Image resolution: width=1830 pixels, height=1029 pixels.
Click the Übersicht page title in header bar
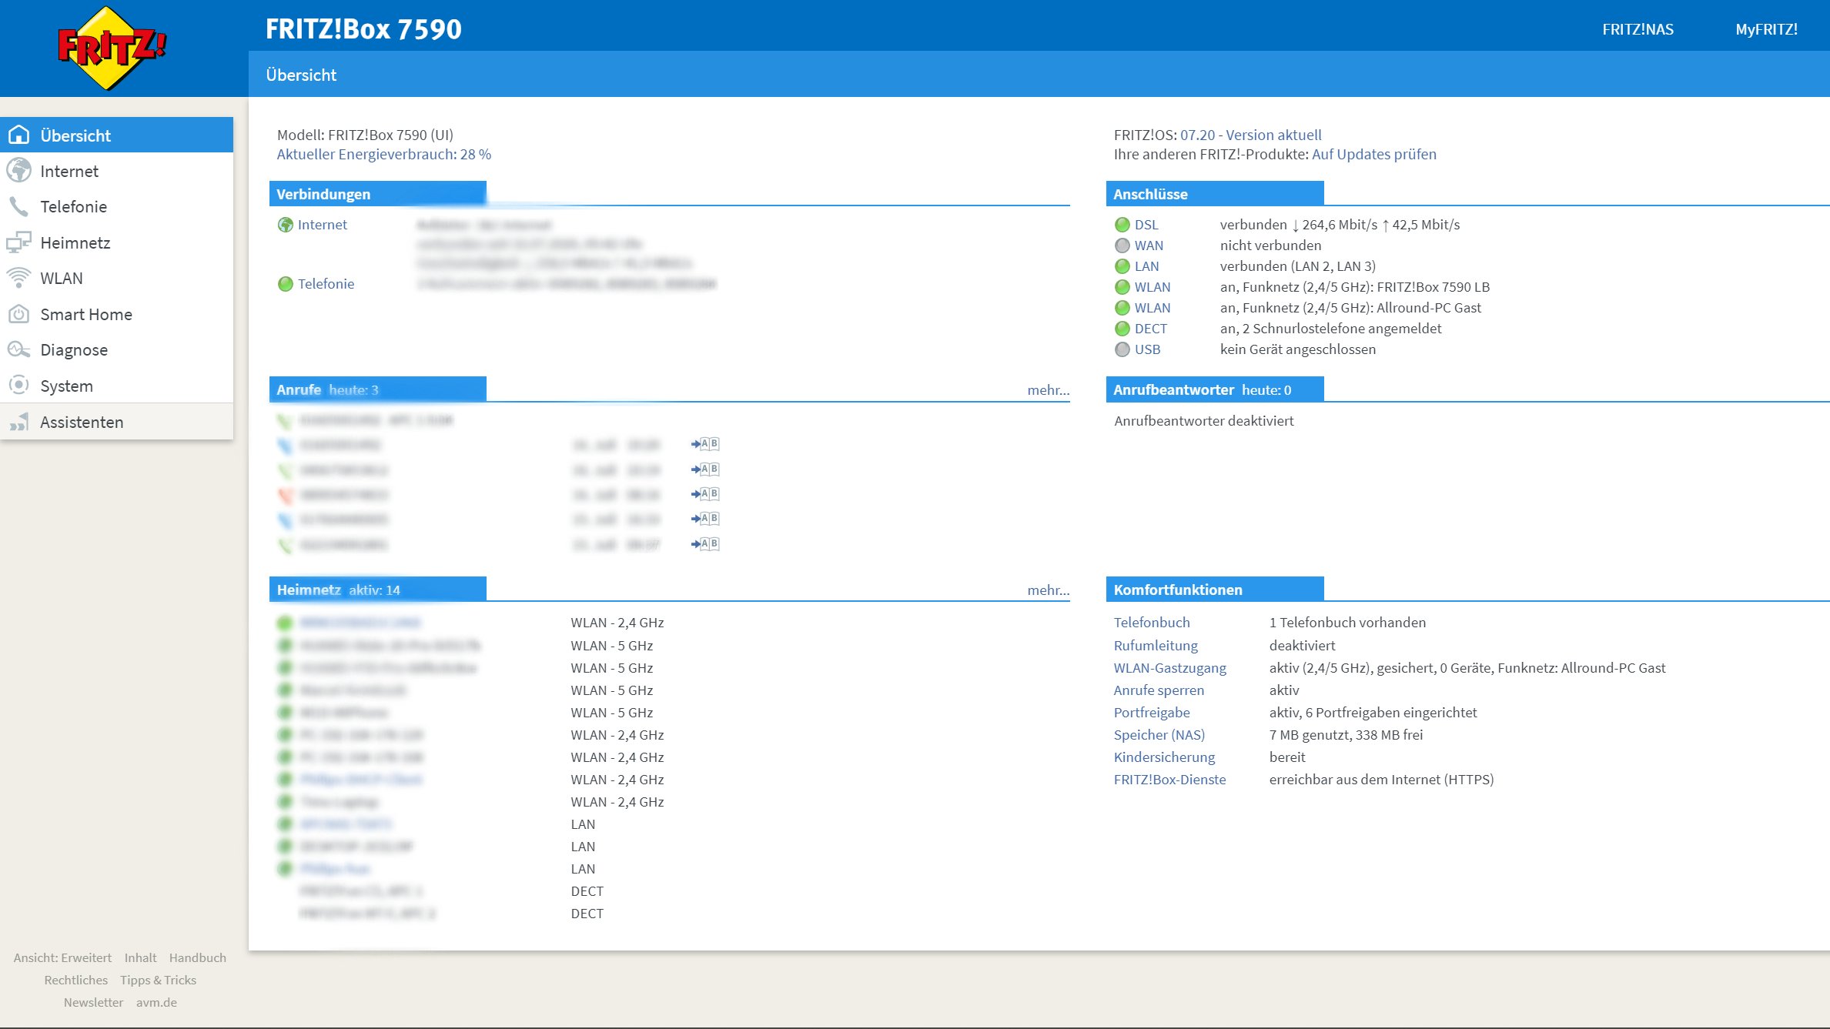301,75
